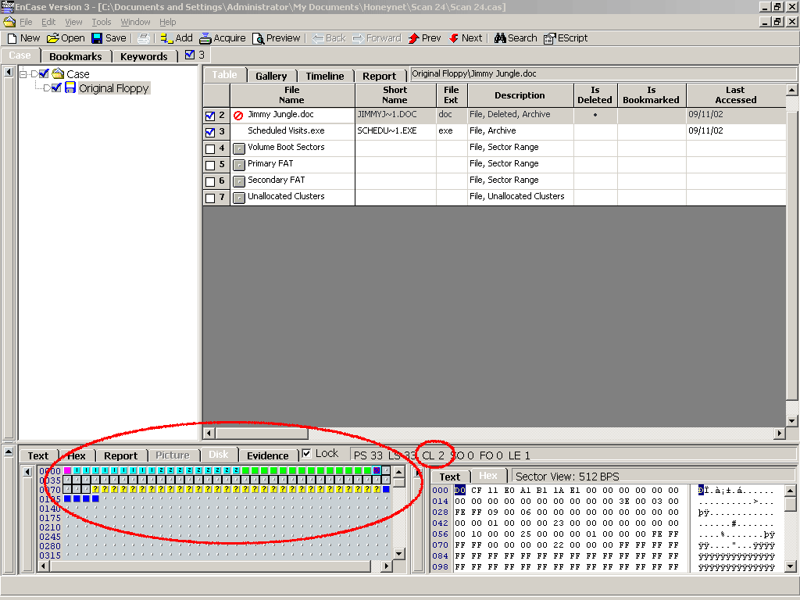Click the Acquire toolbar icon
The image size is (800, 600).
click(x=205, y=38)
